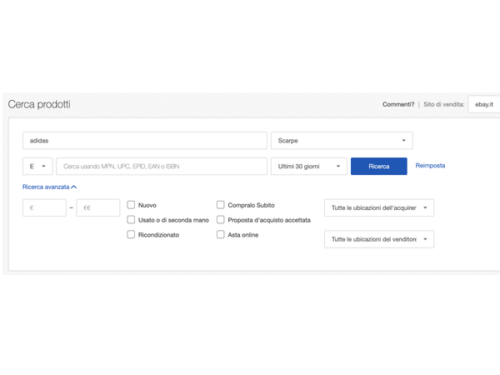500x375 pixels.
Task: Click the 'Sito di vendita:' label
Action: tap(444, 104)
